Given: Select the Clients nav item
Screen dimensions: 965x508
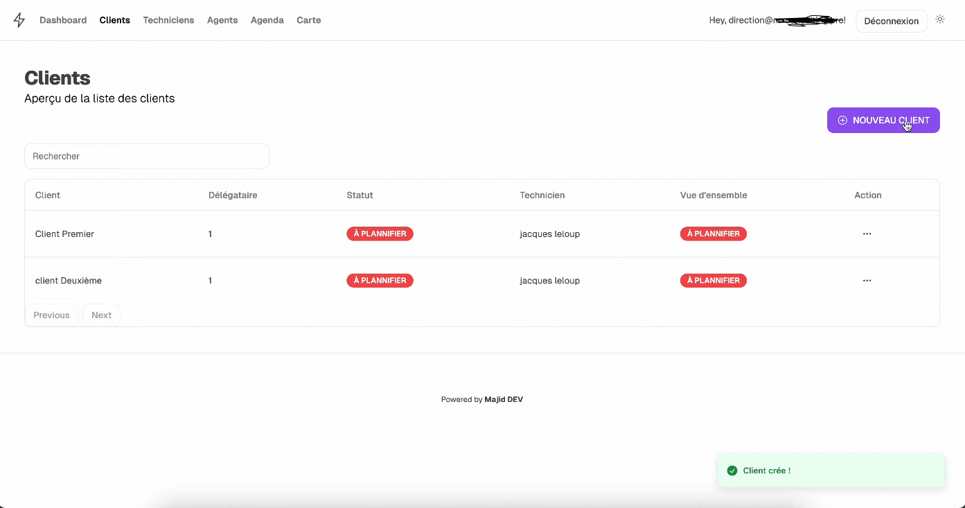Looking at the screenshot, I should point(115,20).
